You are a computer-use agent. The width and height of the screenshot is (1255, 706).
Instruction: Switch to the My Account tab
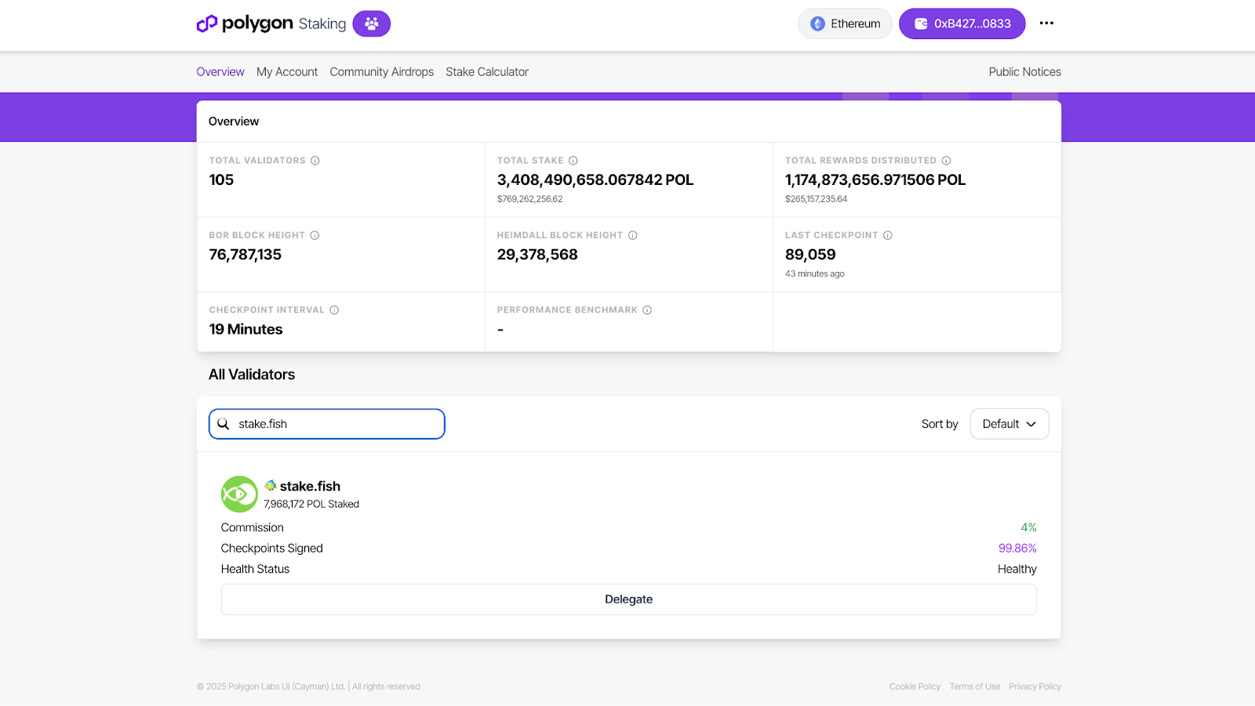(x=287, y=72)
